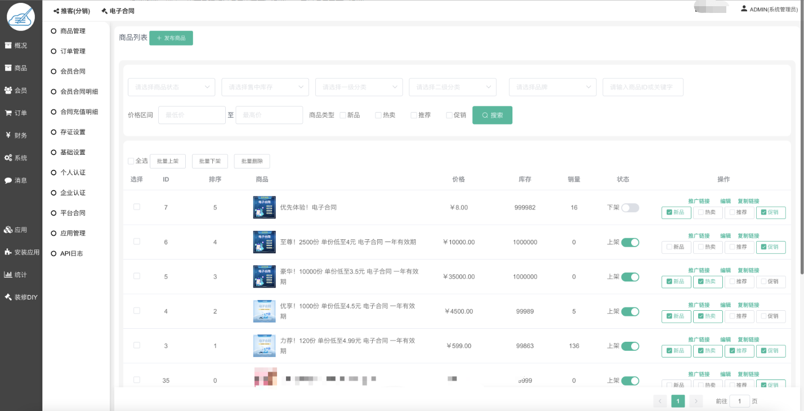Open the 会员 members sidebar icon
Screen dimensions: 804x411
(x=8, y=90)
